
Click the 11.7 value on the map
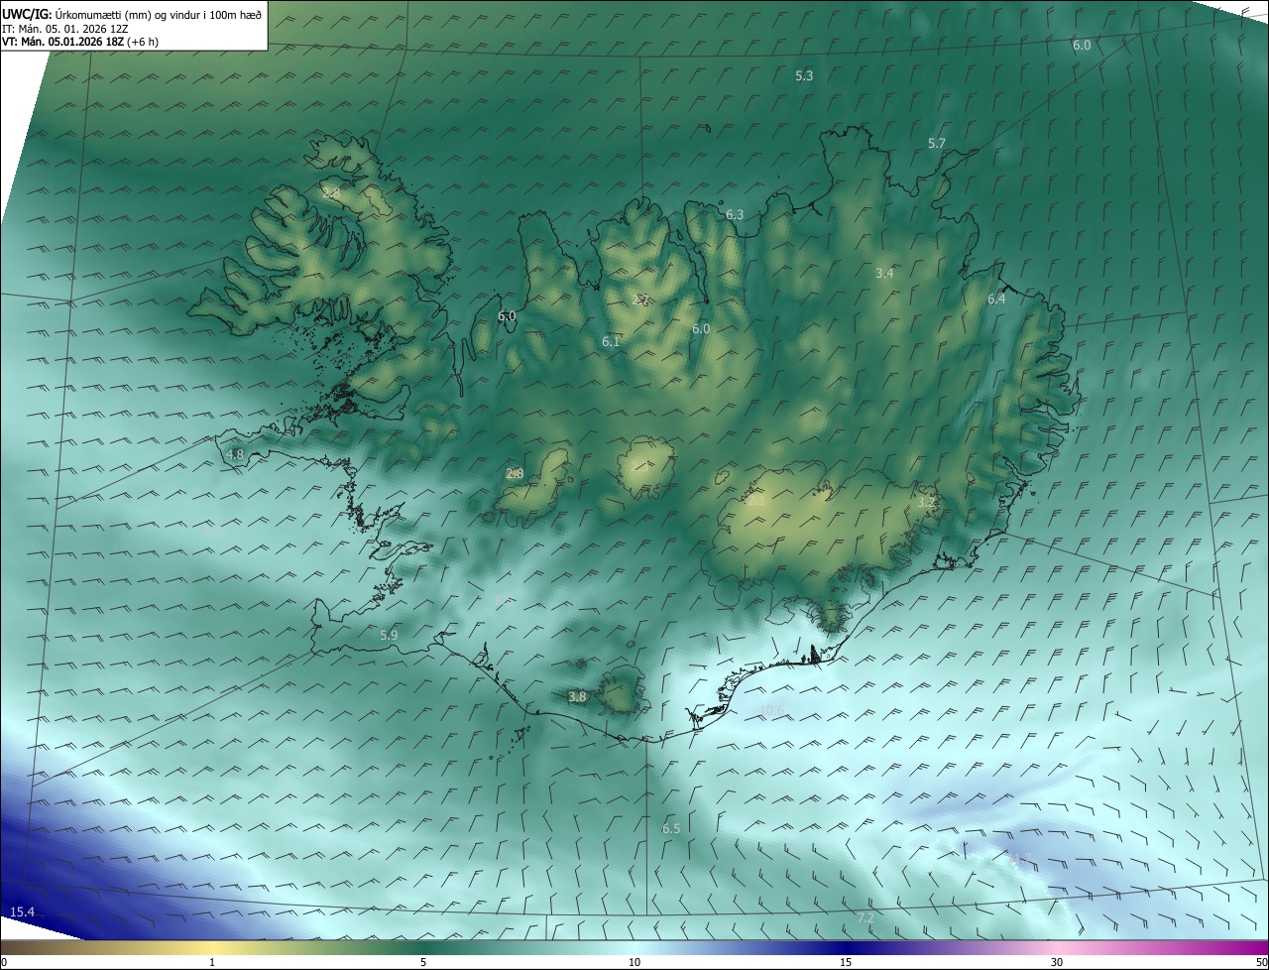pos(1019,858)
